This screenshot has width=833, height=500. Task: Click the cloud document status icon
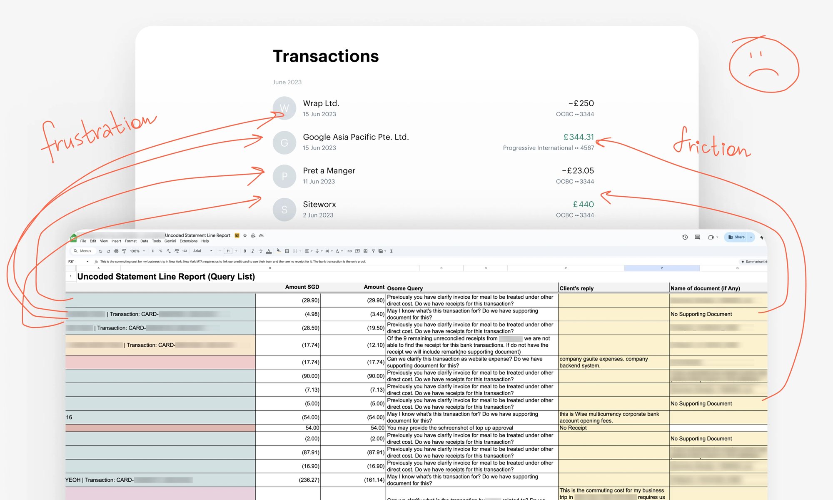point(261,235)
